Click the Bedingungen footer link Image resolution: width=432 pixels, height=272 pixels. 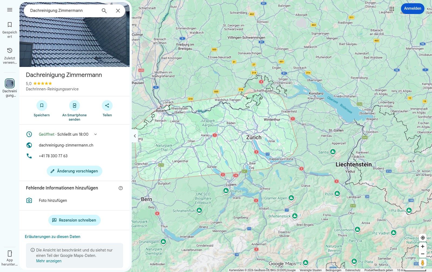pos(333,270)
